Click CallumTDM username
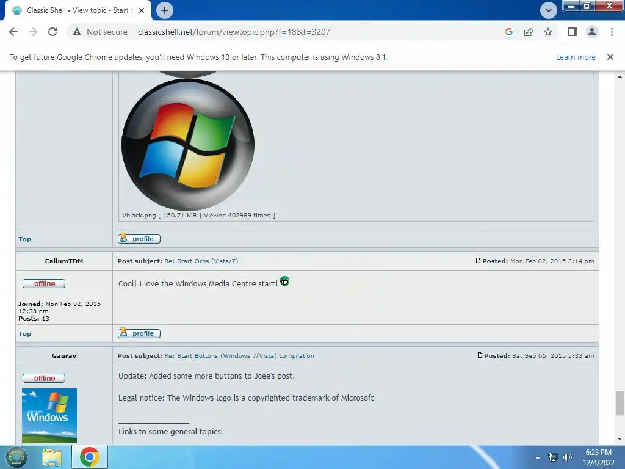 pos(63,261)
